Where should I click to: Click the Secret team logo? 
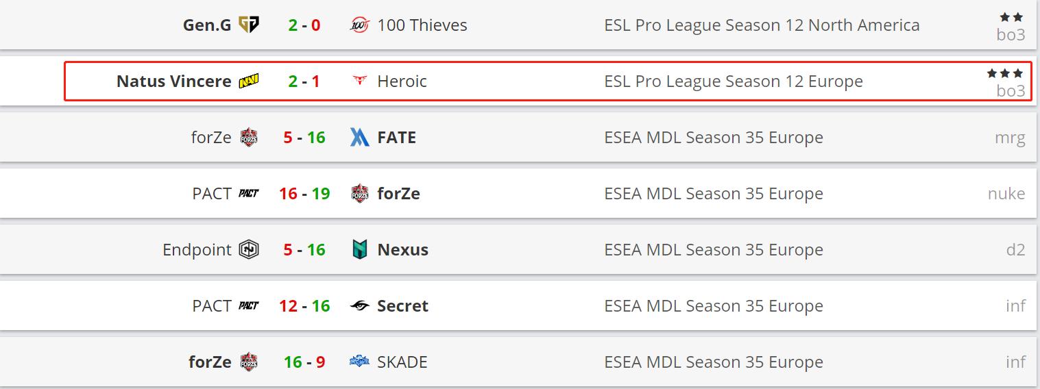click(359, 306)
